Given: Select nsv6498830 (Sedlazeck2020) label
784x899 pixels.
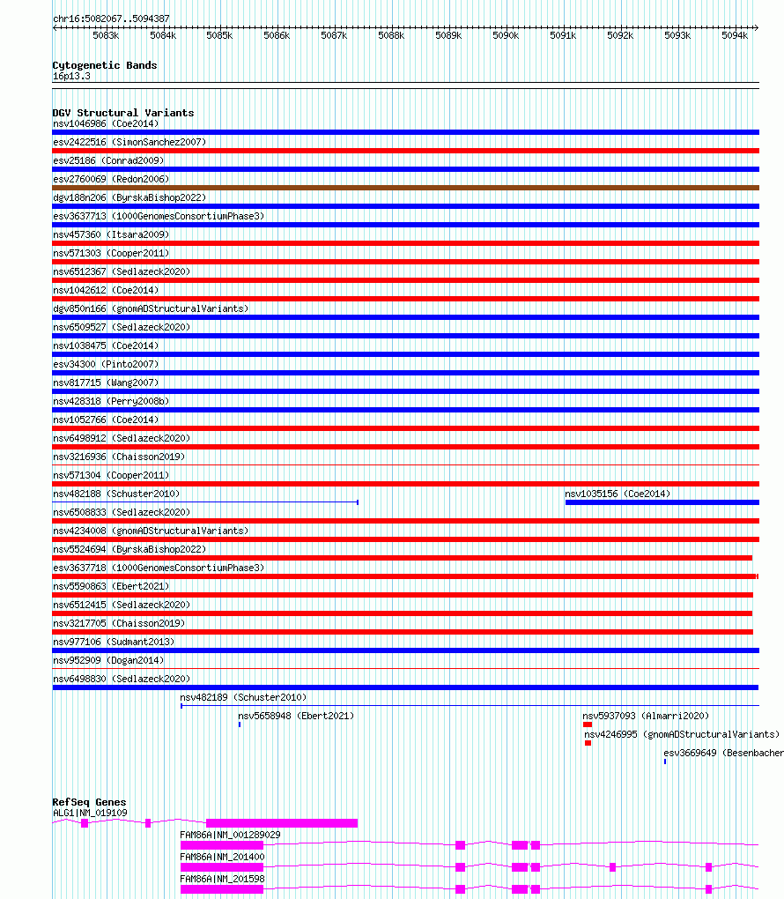Looking at the screenshot, I should coord(122,679).
